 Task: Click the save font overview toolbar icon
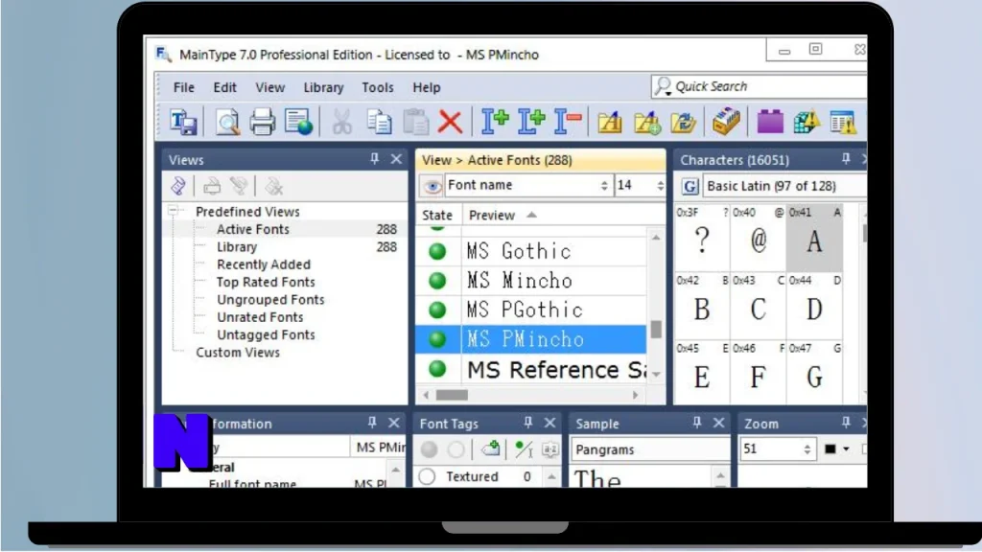pos(183,122)
